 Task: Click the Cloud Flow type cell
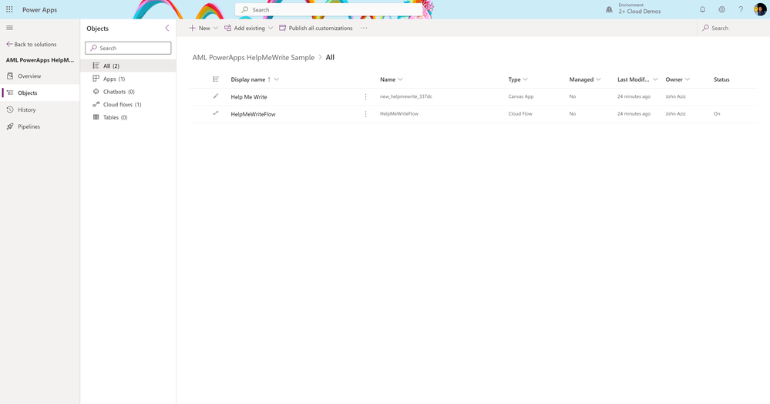(520, 114)
